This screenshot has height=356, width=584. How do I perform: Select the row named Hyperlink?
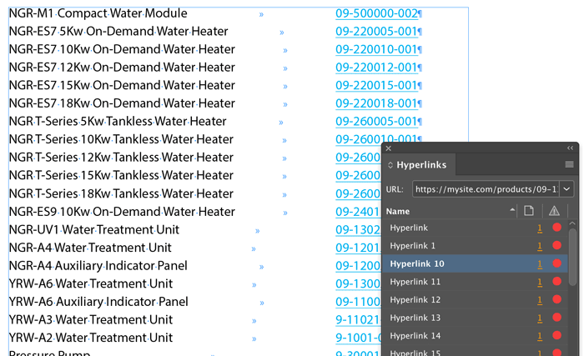[x=475, y=228]
